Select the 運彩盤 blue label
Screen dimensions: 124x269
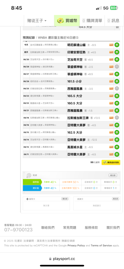pyautogui.click(x=32, y=188)
